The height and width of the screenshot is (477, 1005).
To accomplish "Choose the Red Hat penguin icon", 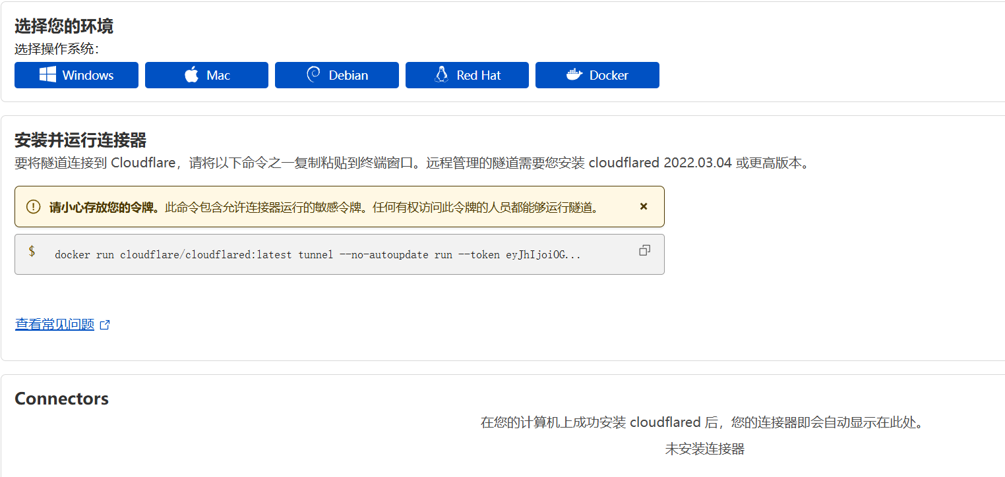I will click(441, 75).
